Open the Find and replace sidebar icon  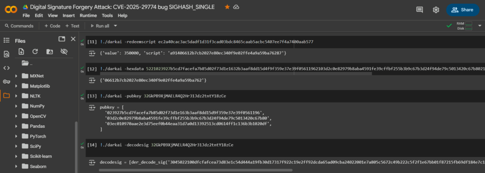pyautogui.click(x=7, y=54)
